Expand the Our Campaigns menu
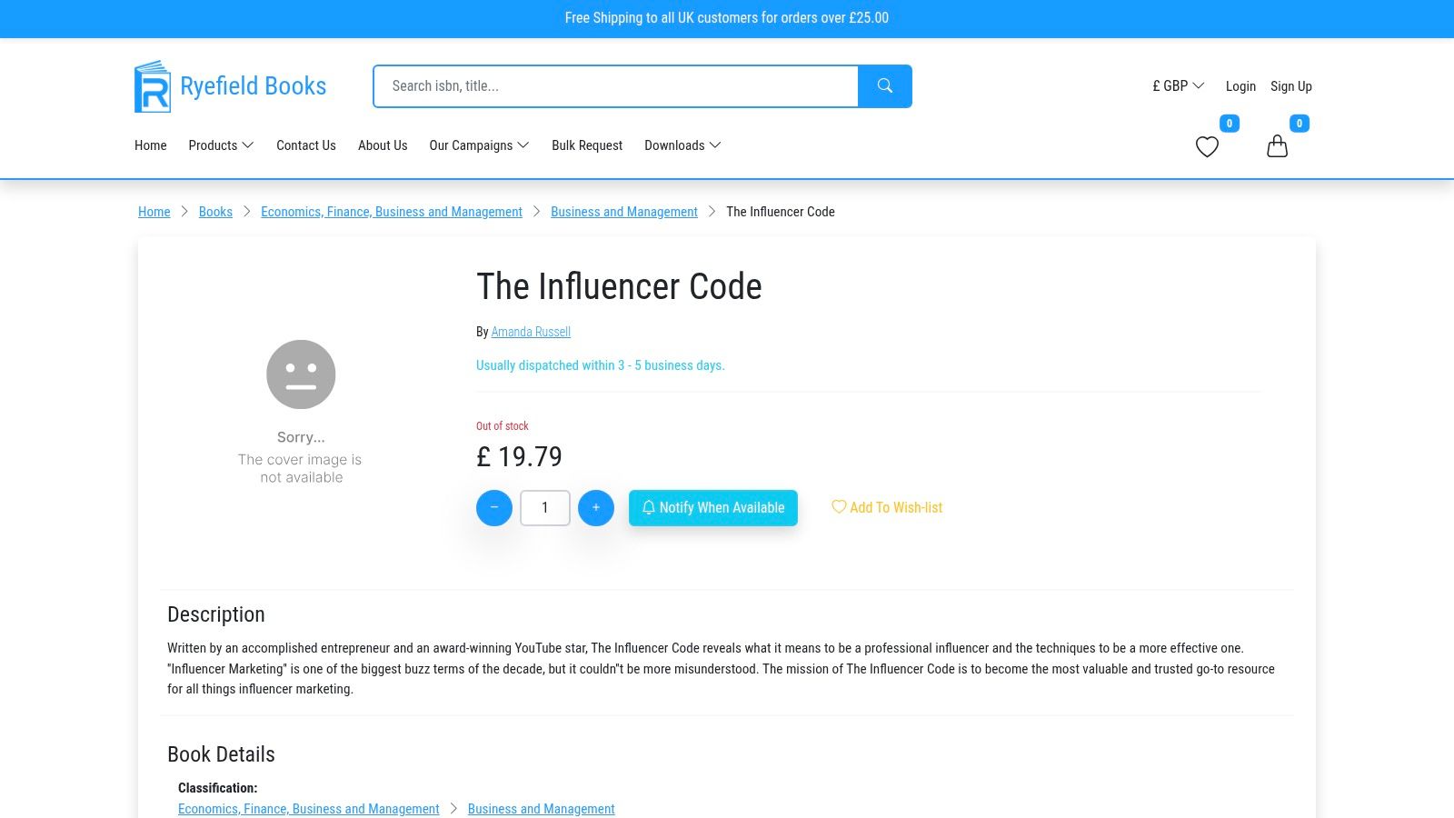This screenshot has width=1454, height=818. tap(479, 145)
